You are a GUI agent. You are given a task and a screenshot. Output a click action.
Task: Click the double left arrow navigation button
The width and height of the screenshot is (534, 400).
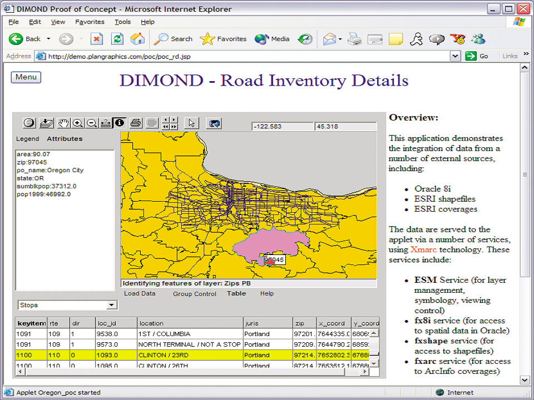click(166, 127)
